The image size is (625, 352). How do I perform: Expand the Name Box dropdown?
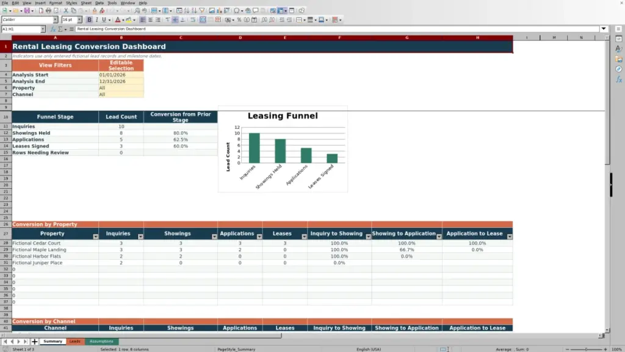[x=43, y=29]
